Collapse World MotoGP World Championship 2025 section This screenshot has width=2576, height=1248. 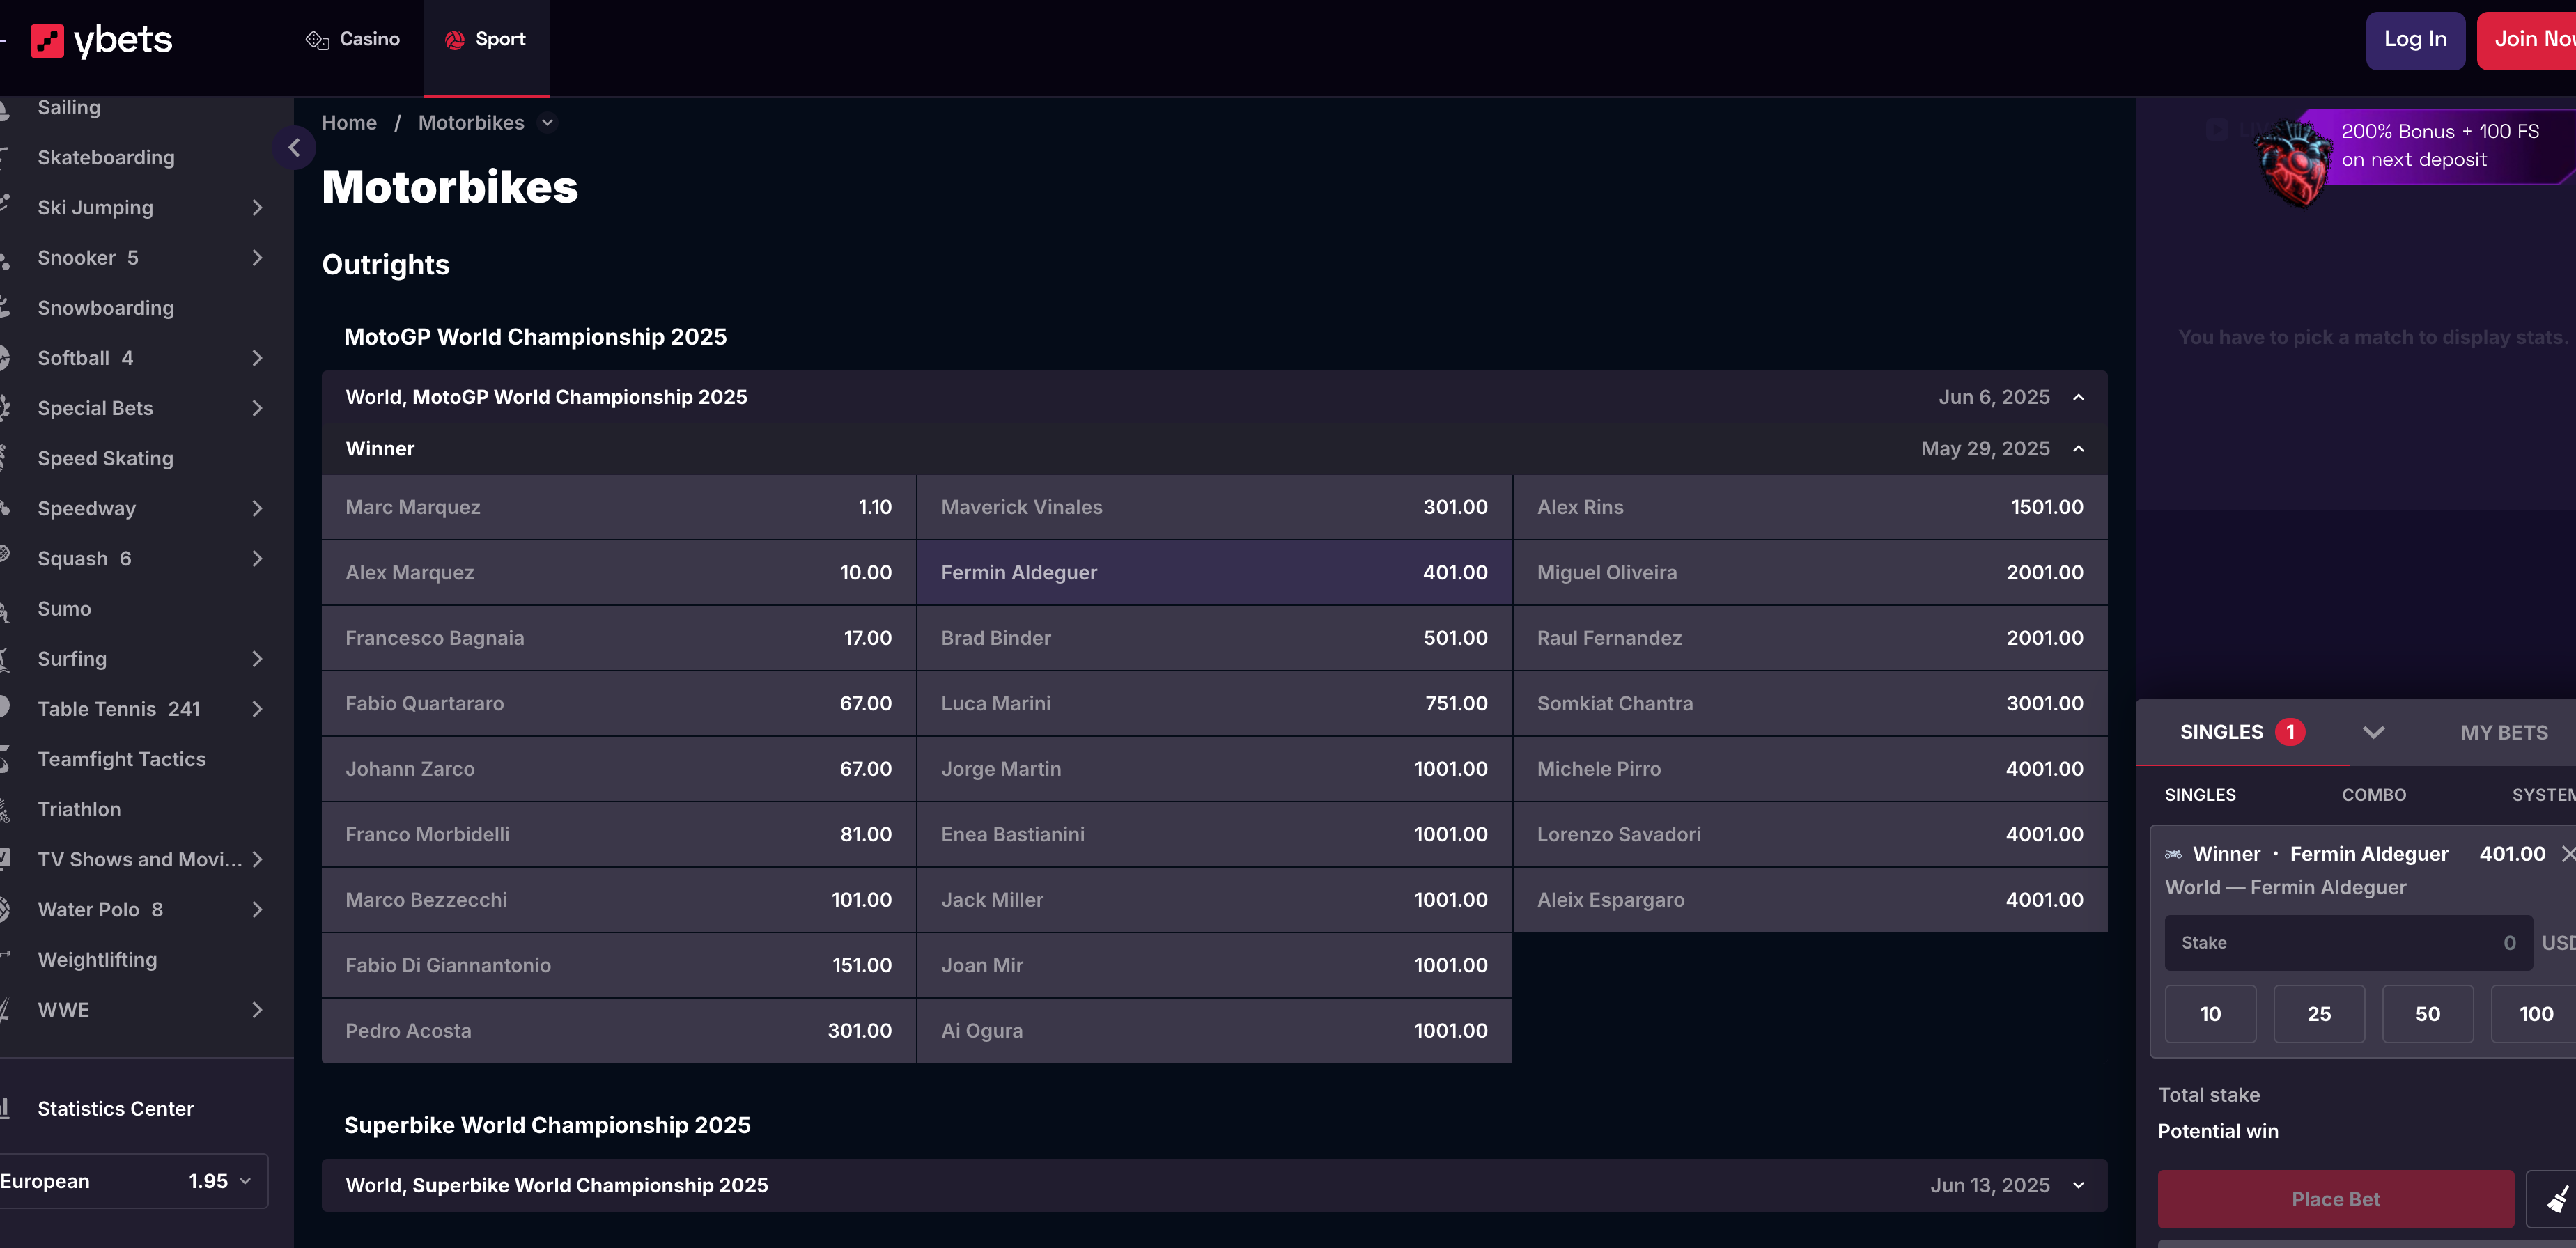(x=2079, y=397)
